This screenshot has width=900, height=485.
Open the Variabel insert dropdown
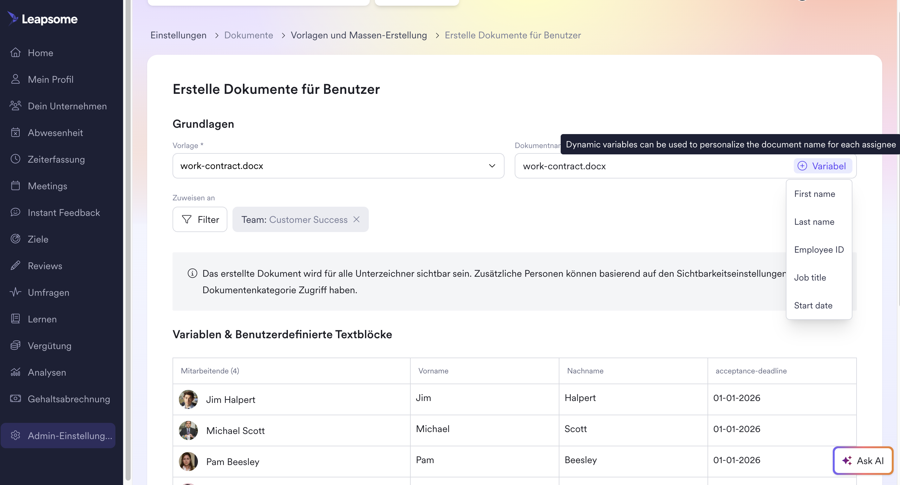coord(822,166)
